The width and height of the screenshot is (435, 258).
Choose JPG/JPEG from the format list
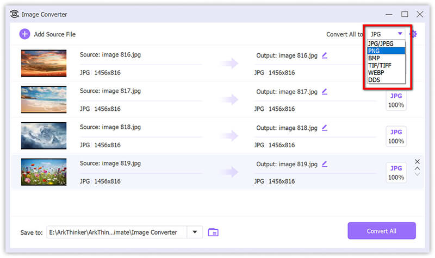click(386, 43)
